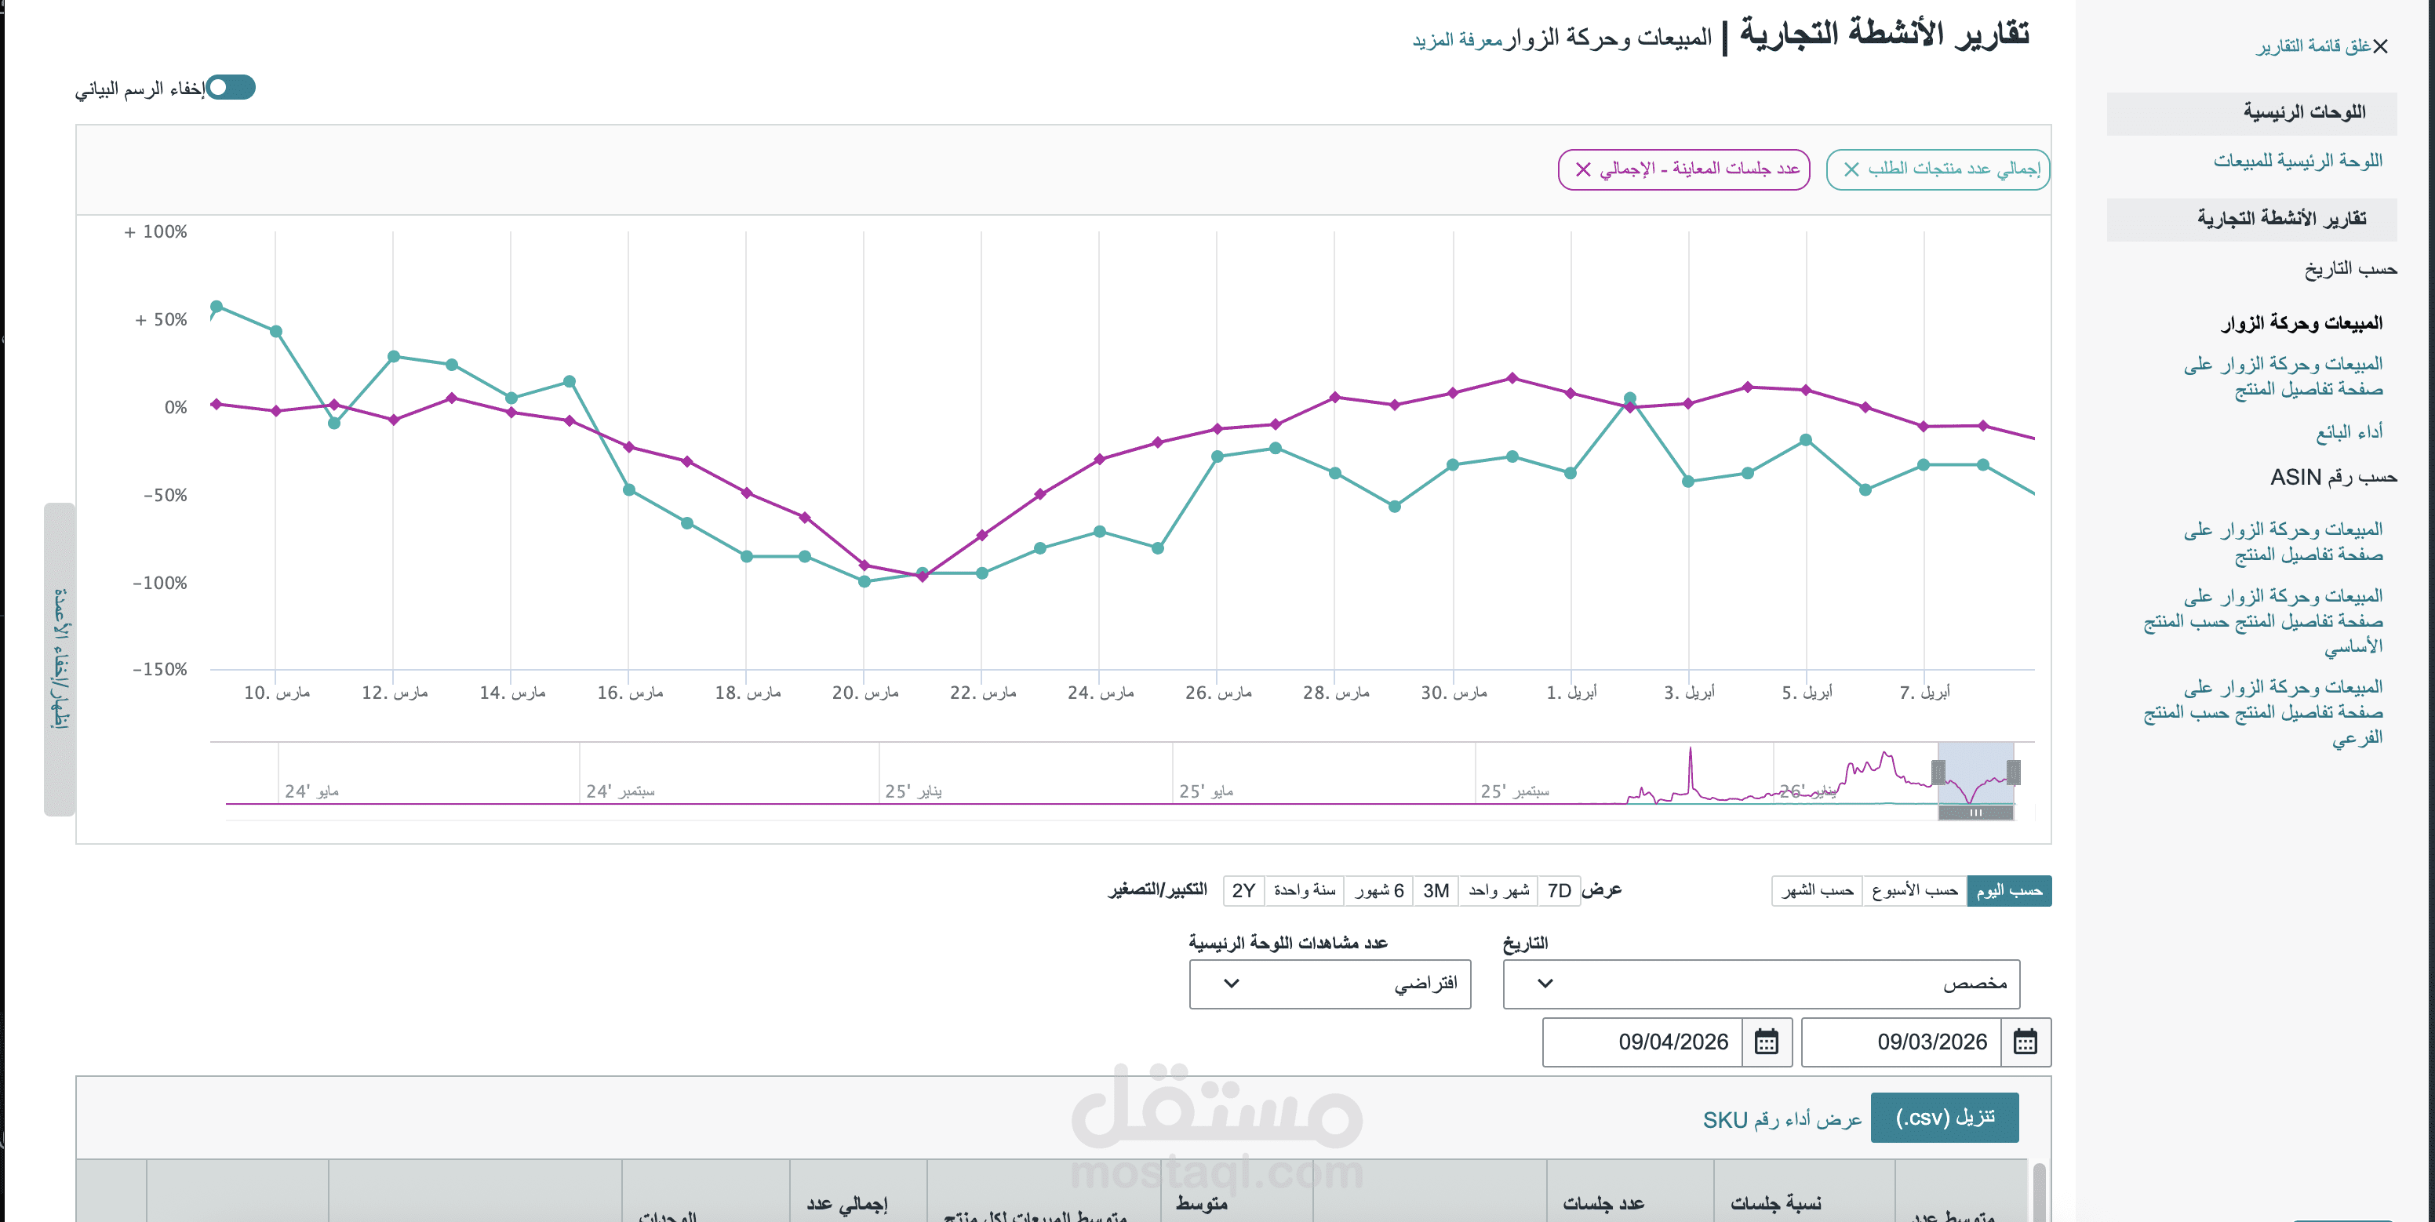Open the date range dropdown showing custom
Image resolution: width=2435 pixels, height=1222 pixels.
[x=1760, y=984]
